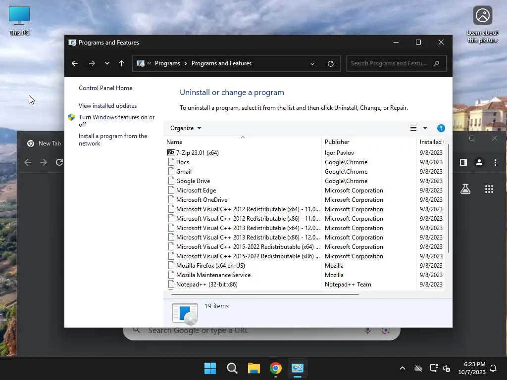
Task: Click the search magnifier icon in Control Panel
Action: [437, 63]
